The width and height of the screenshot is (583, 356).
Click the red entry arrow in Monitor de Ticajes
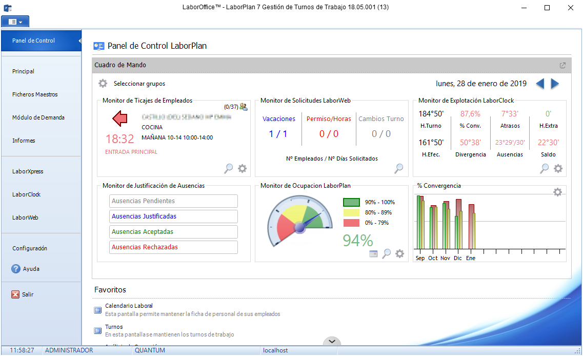119,118
